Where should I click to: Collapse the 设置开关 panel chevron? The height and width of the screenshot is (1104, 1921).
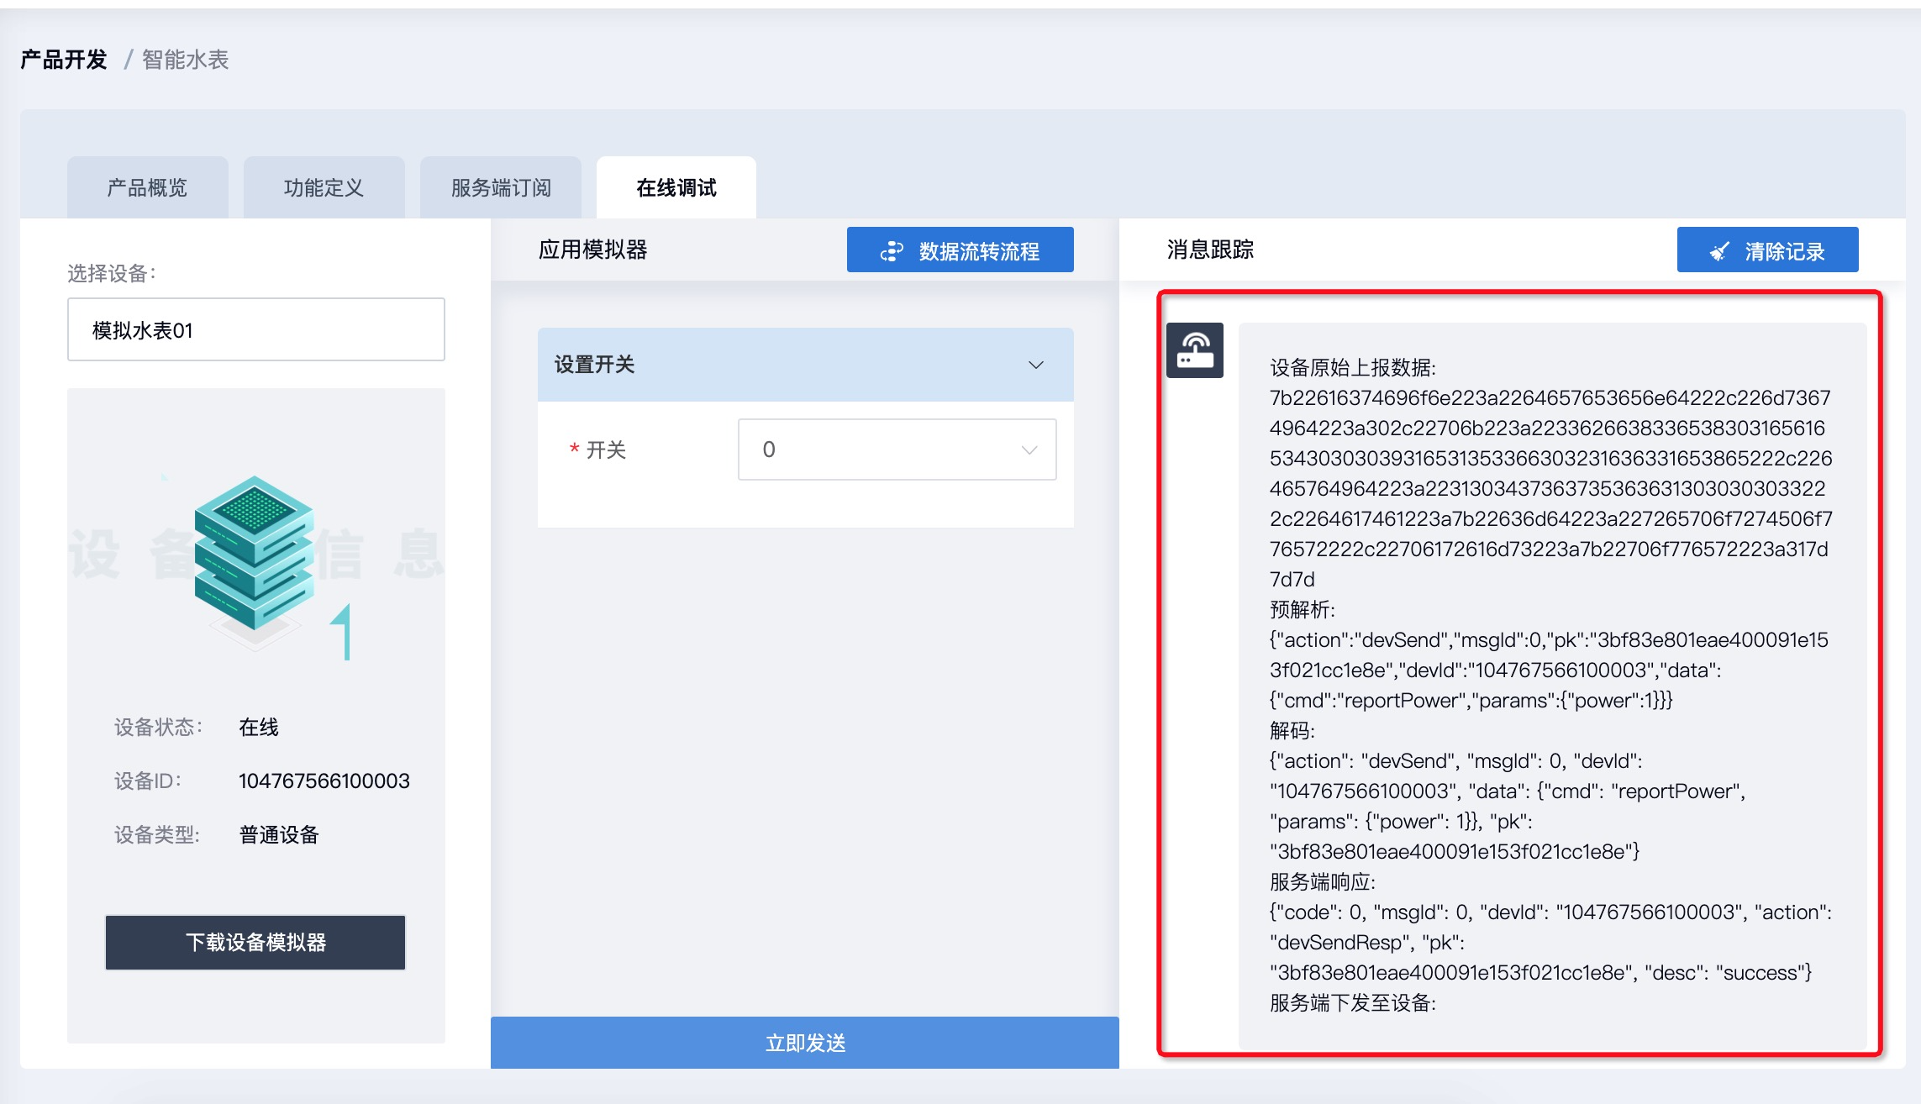(1035, 365)
